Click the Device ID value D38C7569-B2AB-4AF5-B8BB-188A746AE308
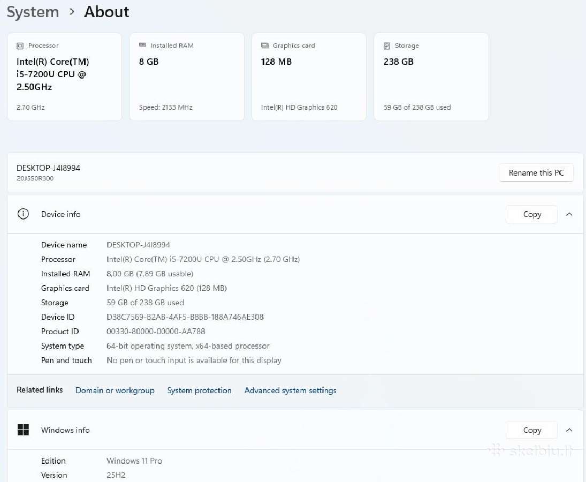The image size is (586, 482). 185,317
